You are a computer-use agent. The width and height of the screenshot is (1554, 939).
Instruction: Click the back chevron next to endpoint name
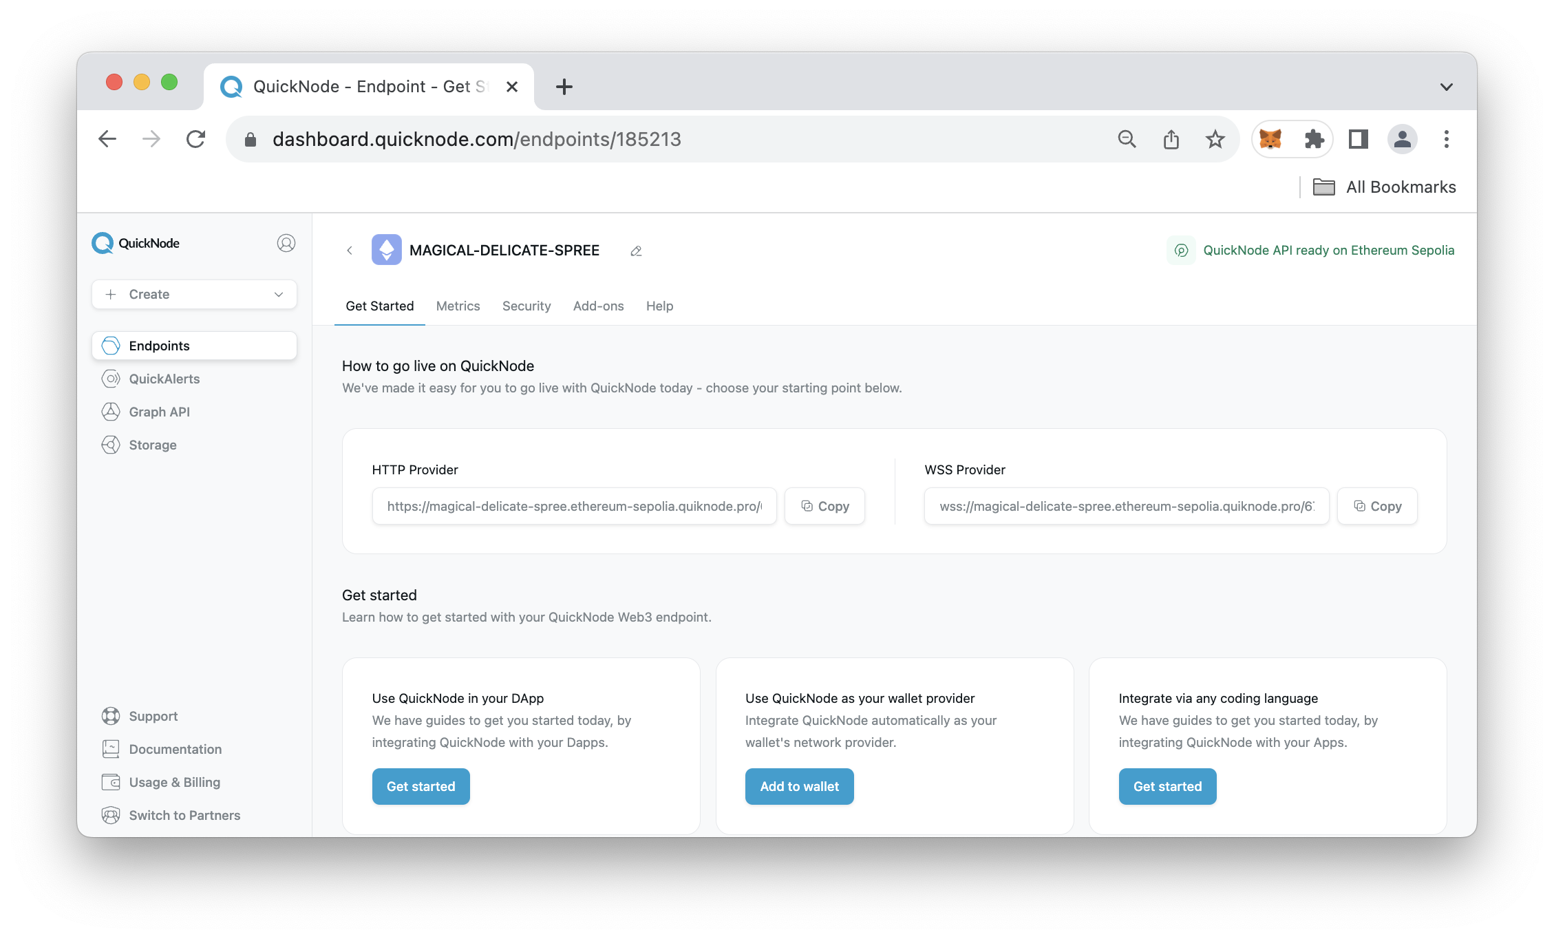[x=350, y=250]
